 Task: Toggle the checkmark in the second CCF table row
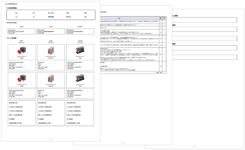[164, 25]
